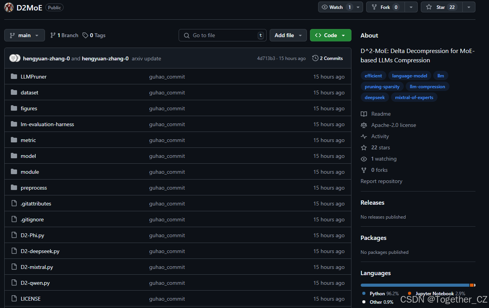This screenshot has height=308, width=489.
Task: Click the Apache-2.0 license scale icon
Action: pyautogui.click(x=364, y=125)
